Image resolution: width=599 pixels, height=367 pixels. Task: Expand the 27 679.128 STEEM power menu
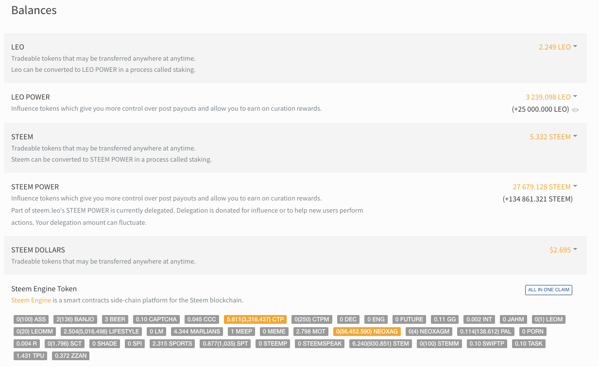545,187
